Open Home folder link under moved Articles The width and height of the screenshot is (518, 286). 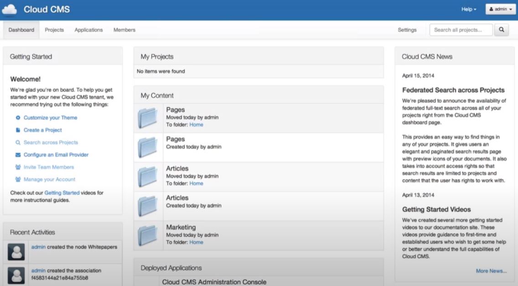[196, 183]
